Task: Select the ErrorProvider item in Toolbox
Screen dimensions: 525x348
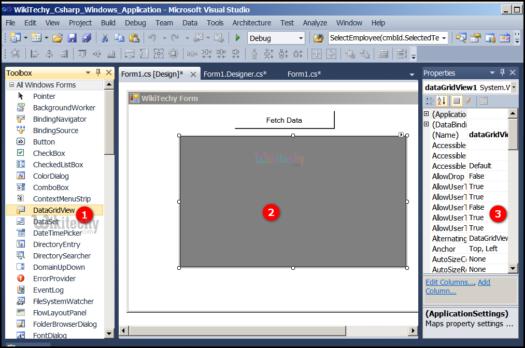Action: pos(54,279)
